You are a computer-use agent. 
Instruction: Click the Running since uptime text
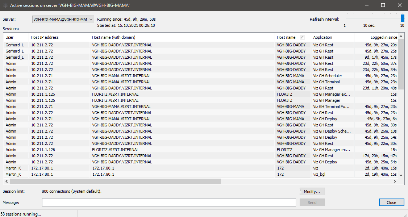click(x=126, y=19)
